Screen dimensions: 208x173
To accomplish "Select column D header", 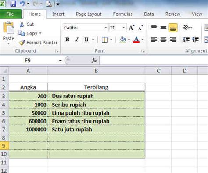I will (185, 71).
